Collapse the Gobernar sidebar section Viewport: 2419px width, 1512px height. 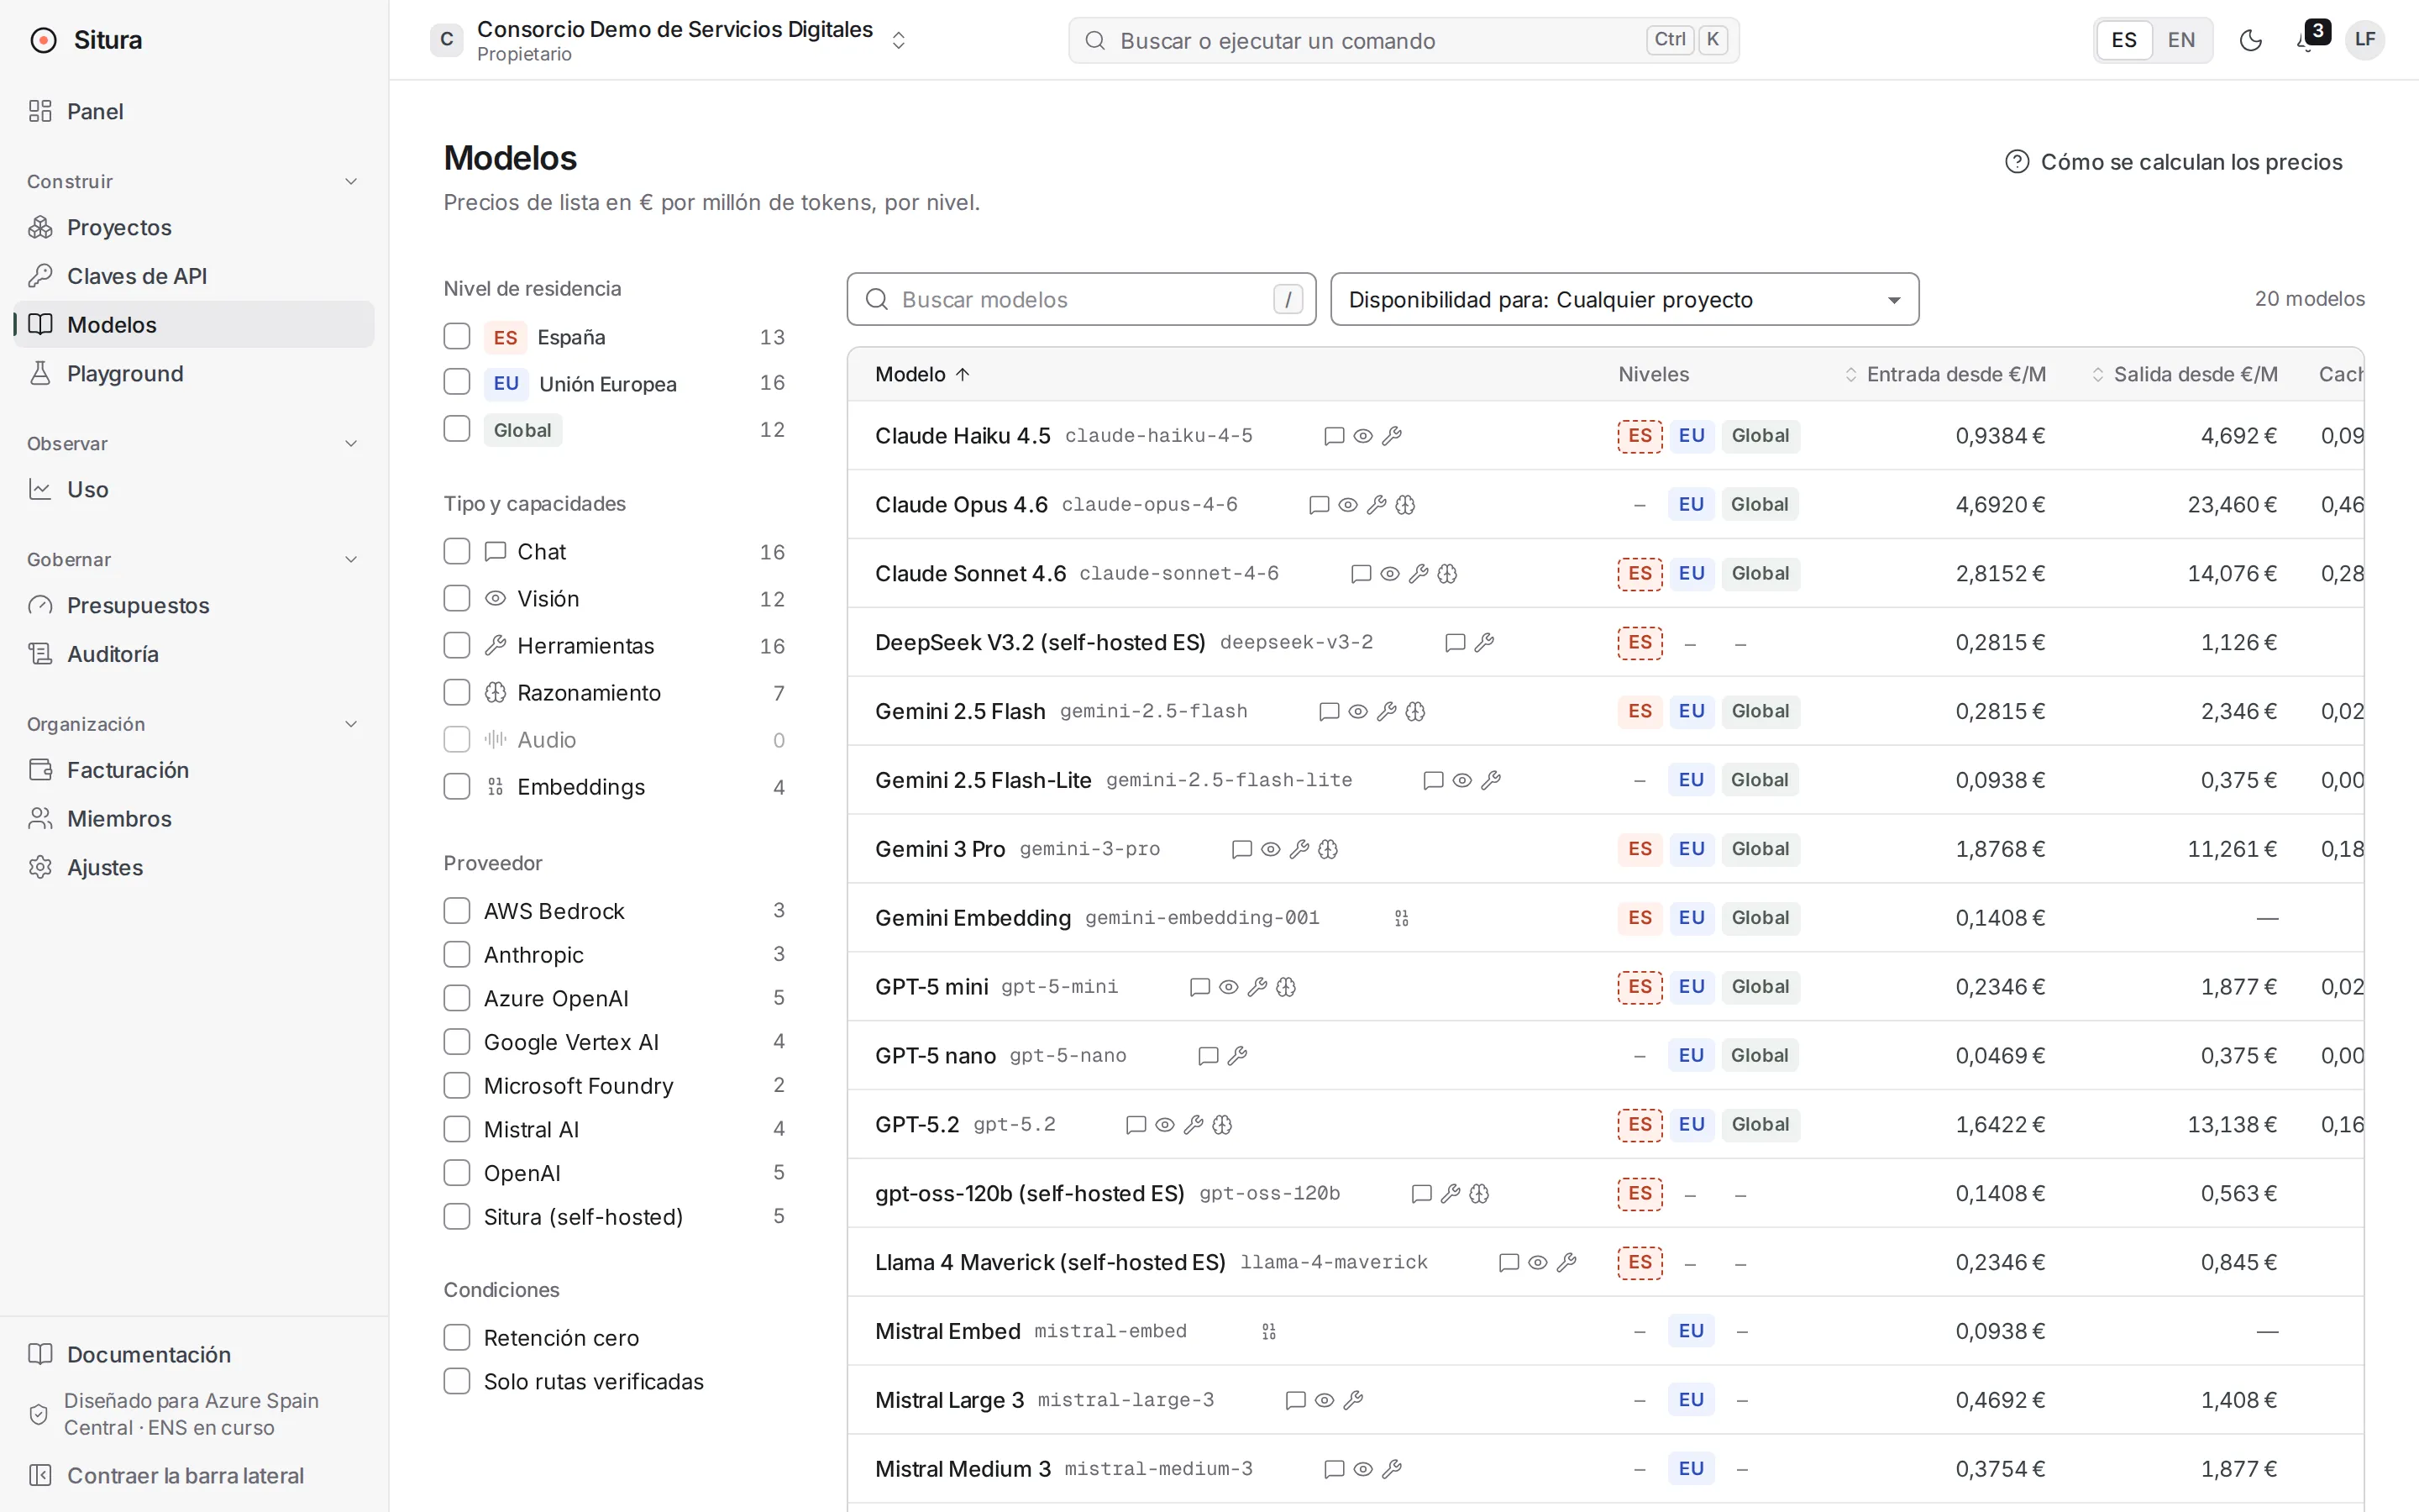351,559
